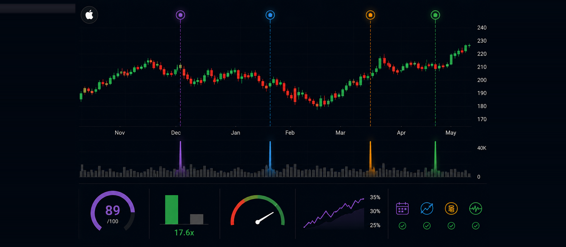Click the Apr label on the time axis
The height and width of the screenshot is (247, 566).
click(401, 133)
